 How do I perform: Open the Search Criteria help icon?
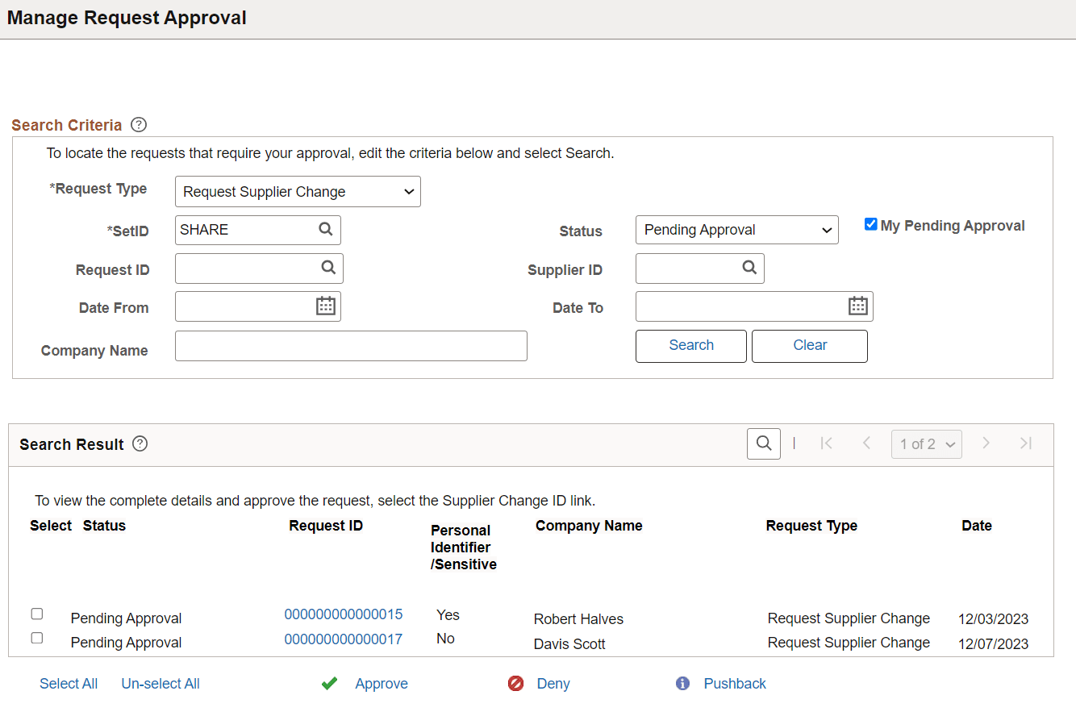(138, 124)
